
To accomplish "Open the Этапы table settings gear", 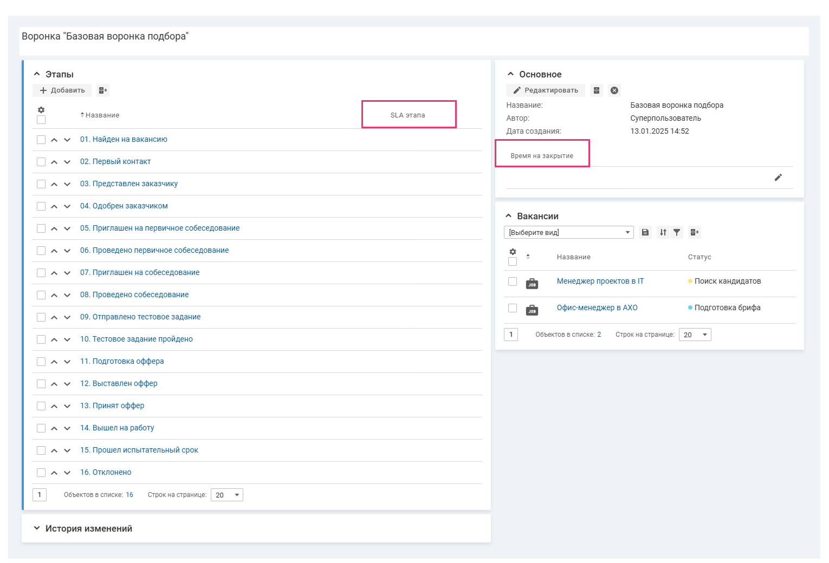I will 41,110.
